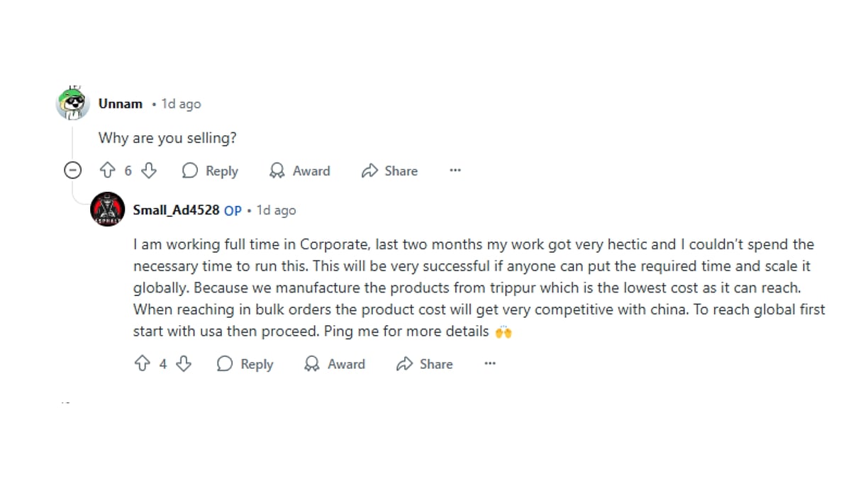Screen dimensions: 851x478
Task: Give an Award to Small_Ad4528's reply
Action: (334, 364)
